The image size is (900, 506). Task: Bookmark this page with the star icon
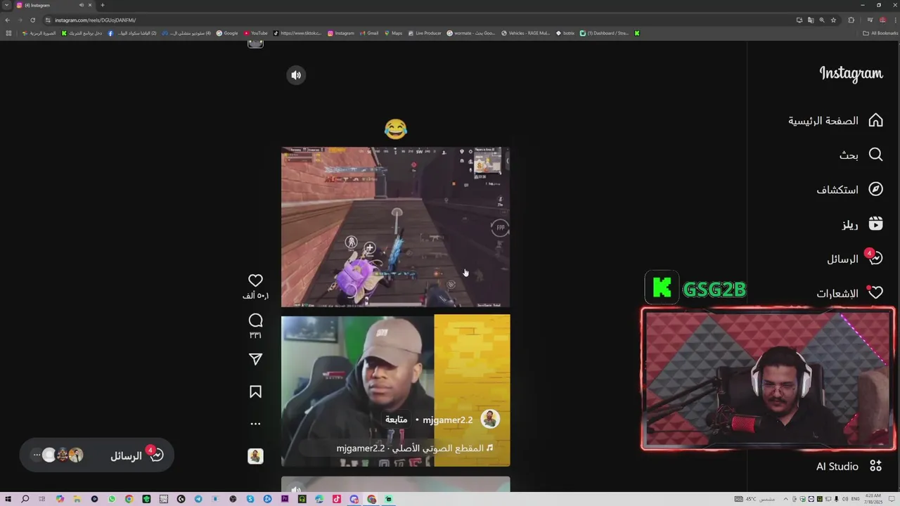833,20
